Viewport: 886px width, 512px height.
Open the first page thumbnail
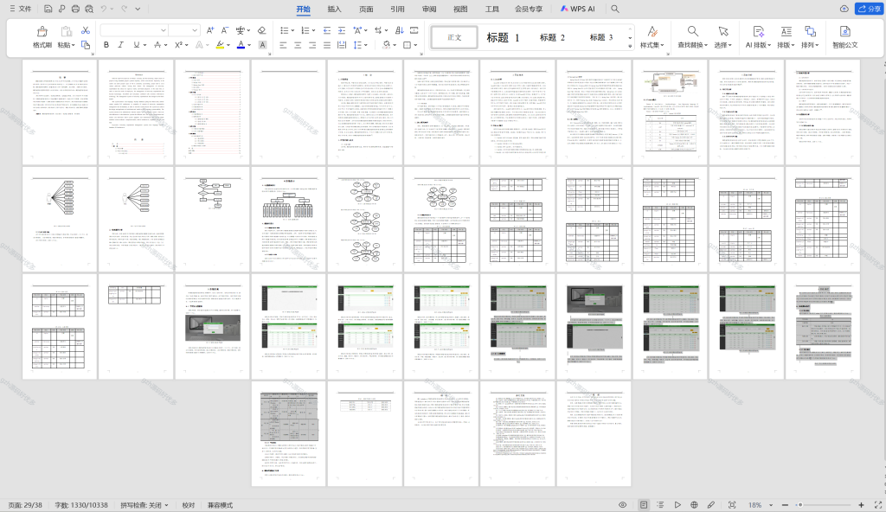60,112
